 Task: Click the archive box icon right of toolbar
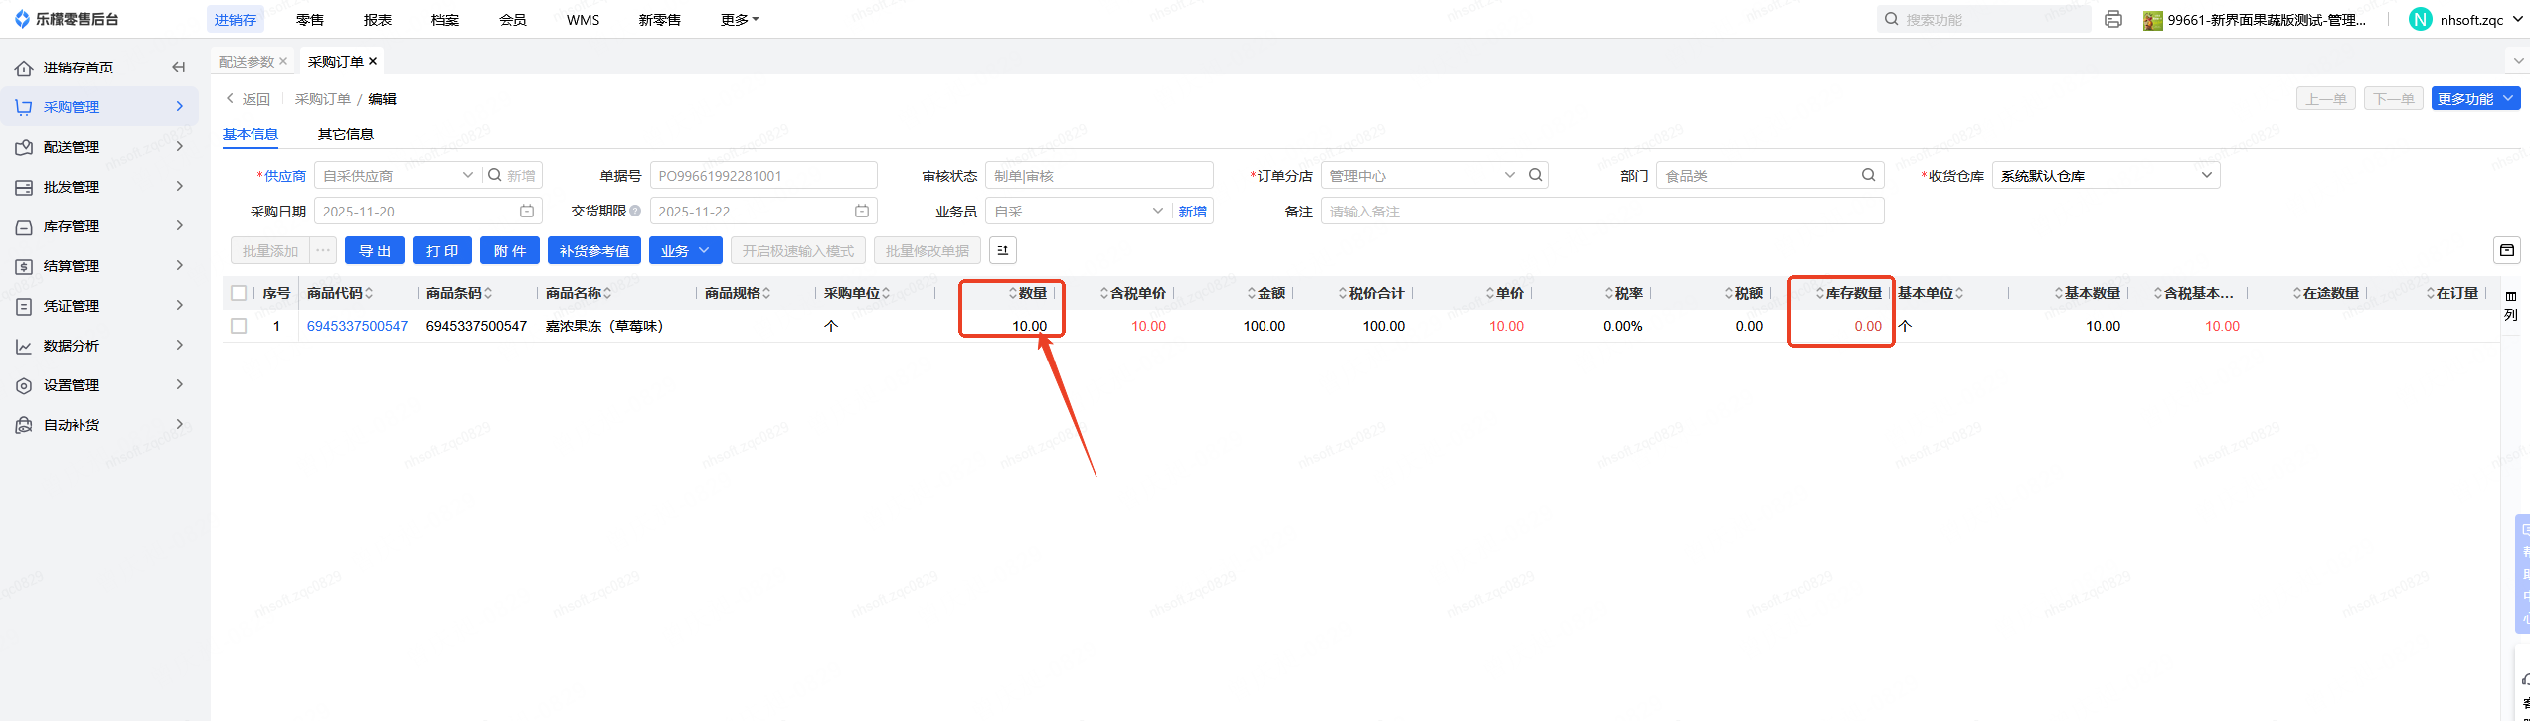(x=2507, y=250)
